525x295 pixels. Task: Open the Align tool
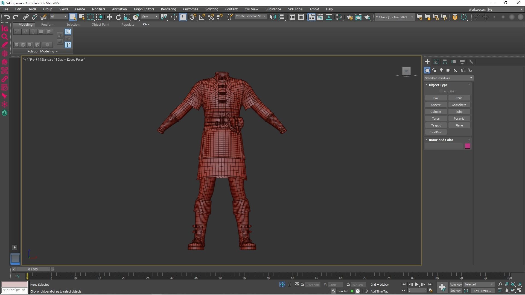(x=282, y=17)
